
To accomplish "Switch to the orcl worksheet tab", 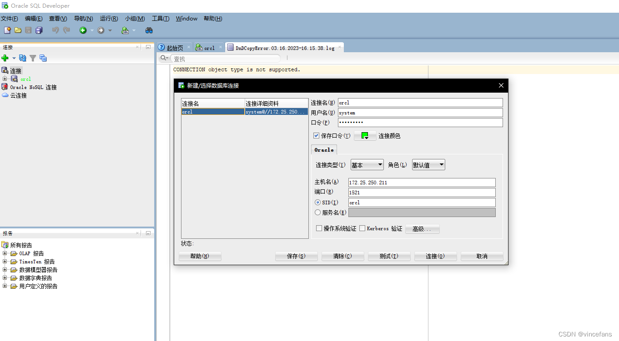I will tap(208, 48).
